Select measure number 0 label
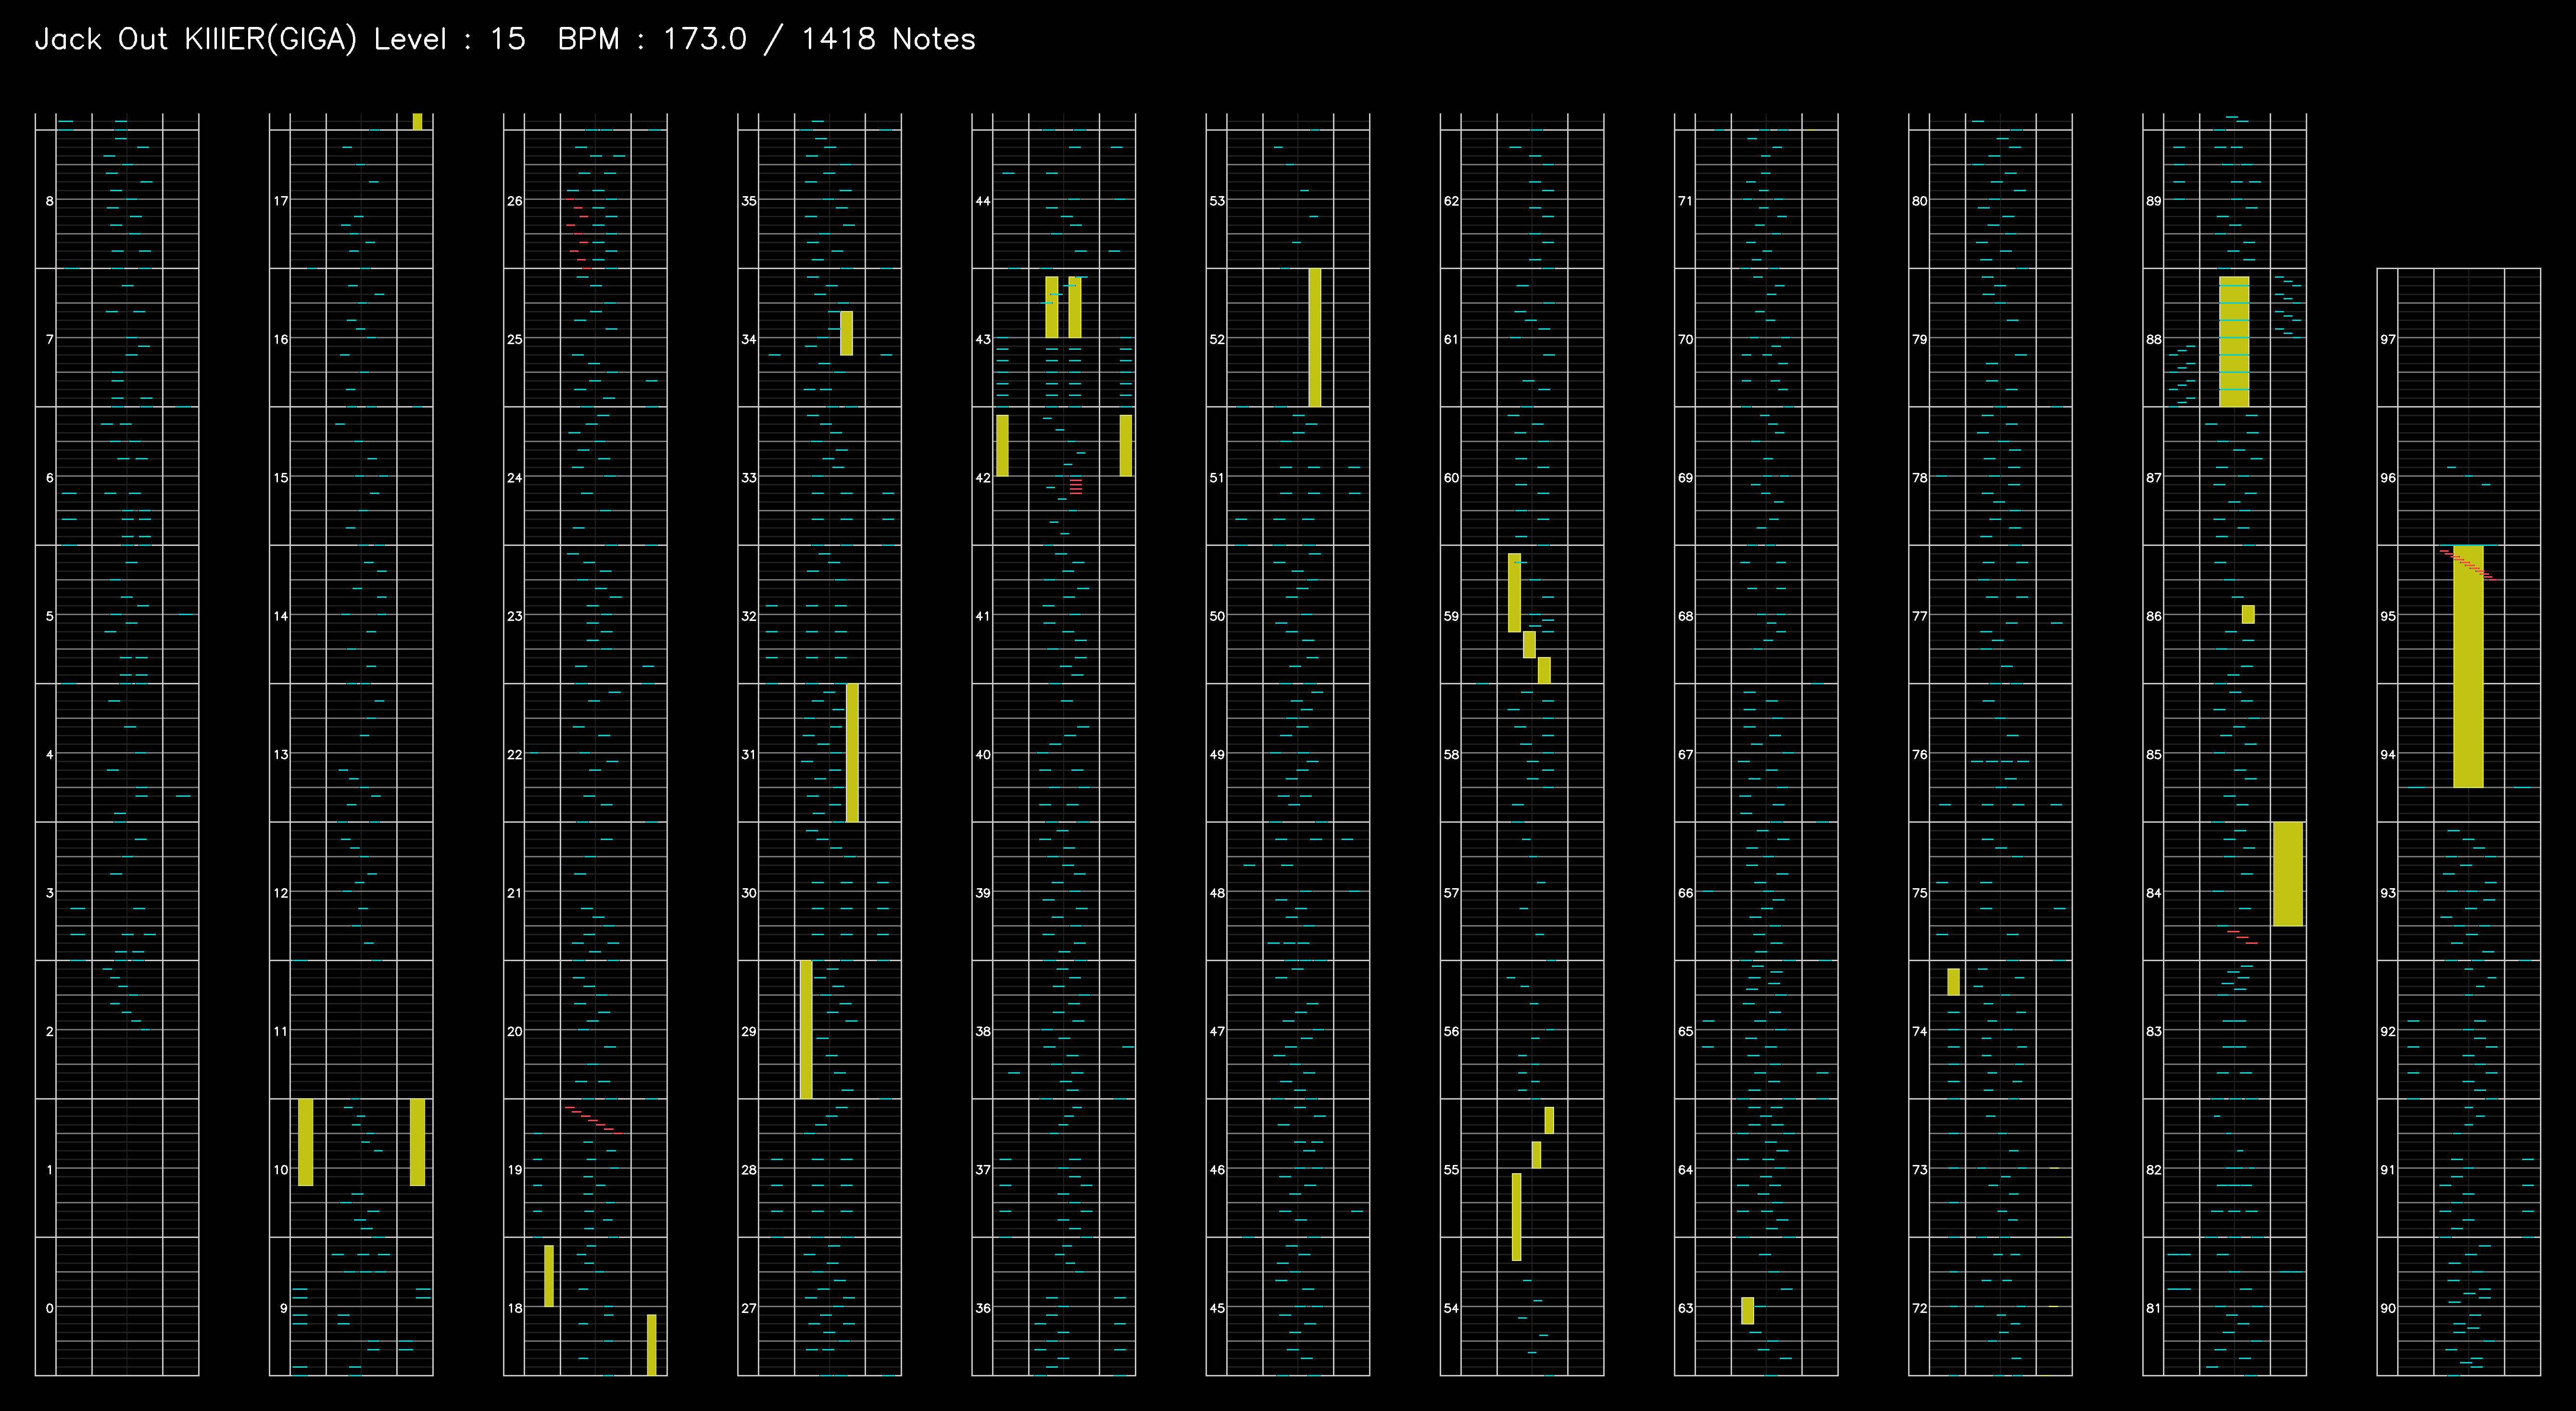Viewport: 2576px width, 1411px height. pos(49,1308)
